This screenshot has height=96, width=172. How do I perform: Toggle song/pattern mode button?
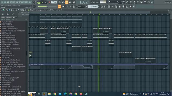pyautogui.click(x=39, y=2)
